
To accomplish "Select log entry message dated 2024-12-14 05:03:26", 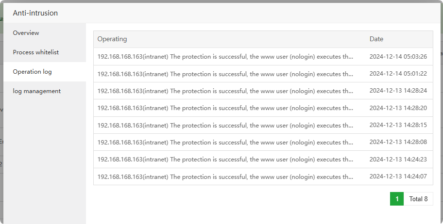I will [x=225, y=57].
